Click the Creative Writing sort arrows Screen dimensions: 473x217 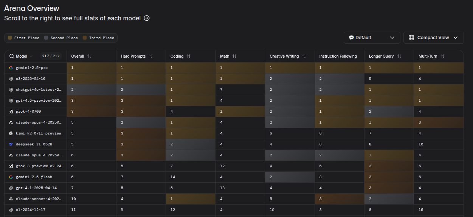pos(304,56)
